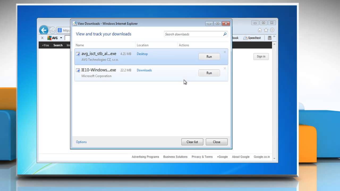Open the AVG toolbar dropdown arrow
Screen dimensions: 340x191
click(x=61, y=38)
